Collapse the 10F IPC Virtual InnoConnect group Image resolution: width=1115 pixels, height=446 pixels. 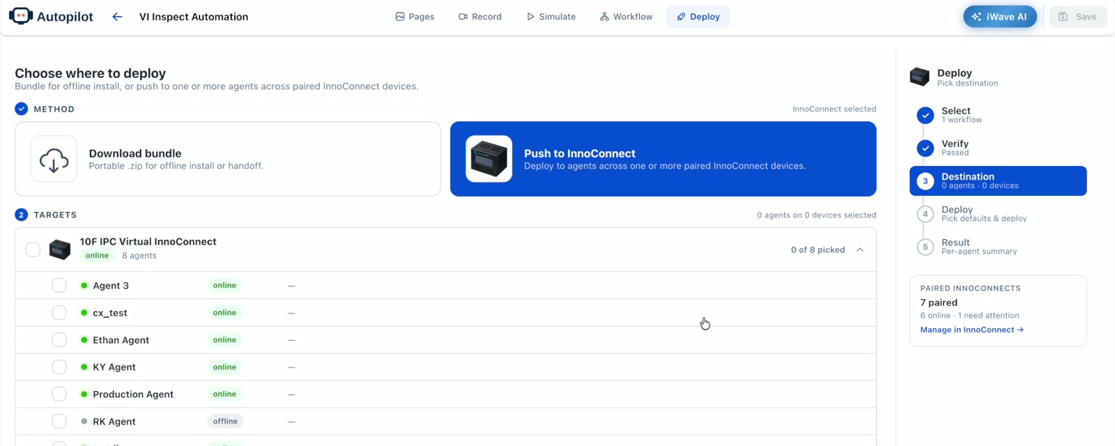[860, 249]
